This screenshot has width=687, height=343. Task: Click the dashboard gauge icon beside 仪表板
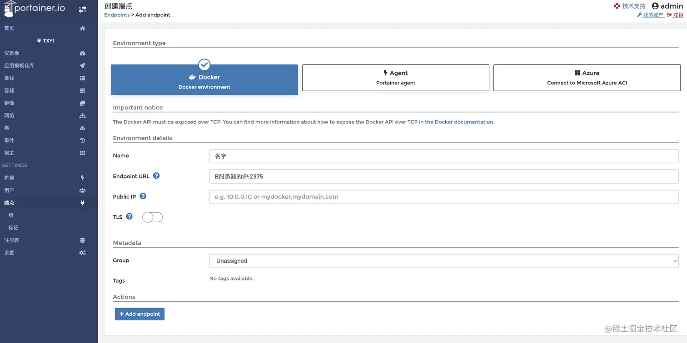point(82,53)
